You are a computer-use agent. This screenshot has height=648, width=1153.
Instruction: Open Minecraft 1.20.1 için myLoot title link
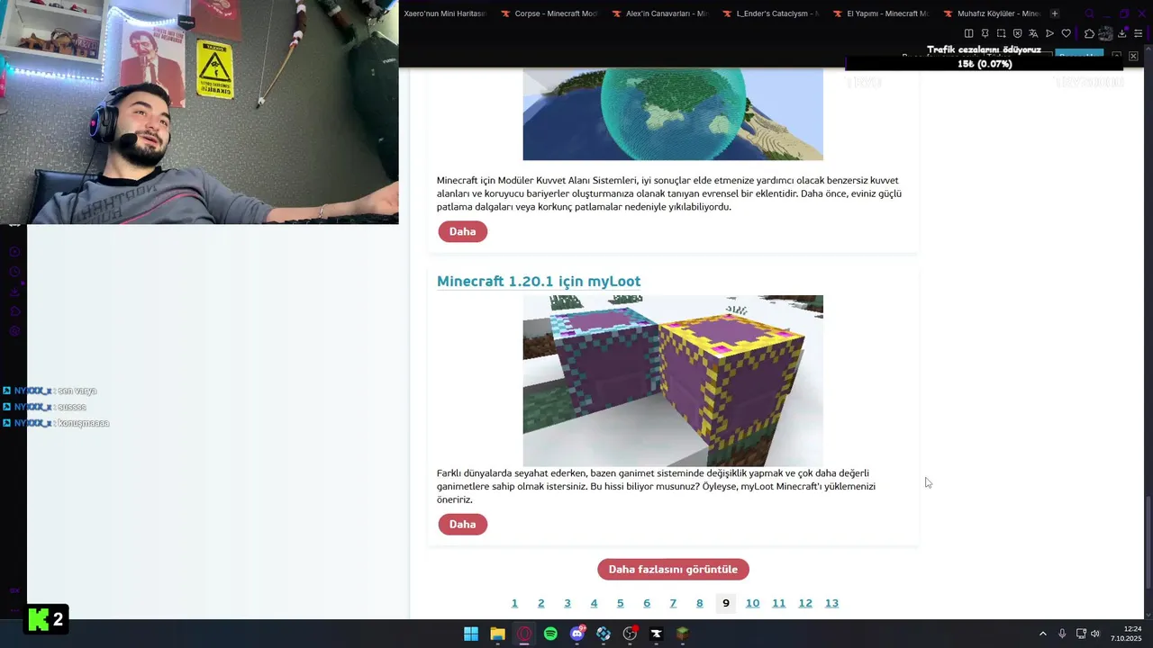point(539,281)
